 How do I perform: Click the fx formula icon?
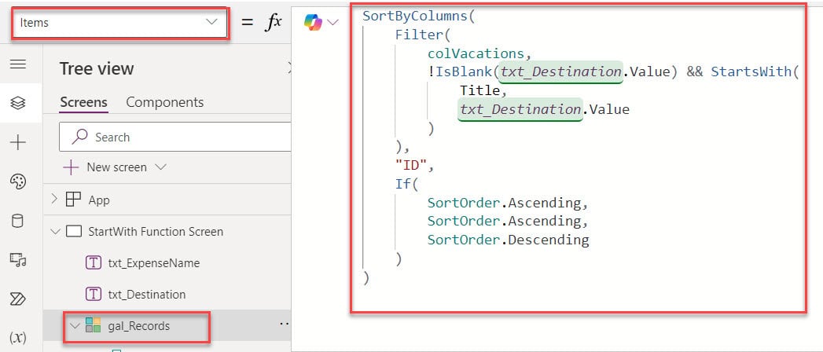272,23
